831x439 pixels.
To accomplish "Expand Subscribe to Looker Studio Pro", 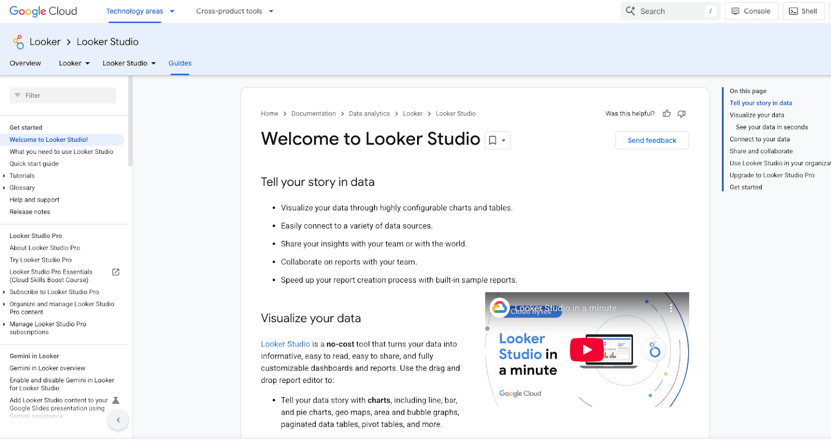I will (4, 292).
